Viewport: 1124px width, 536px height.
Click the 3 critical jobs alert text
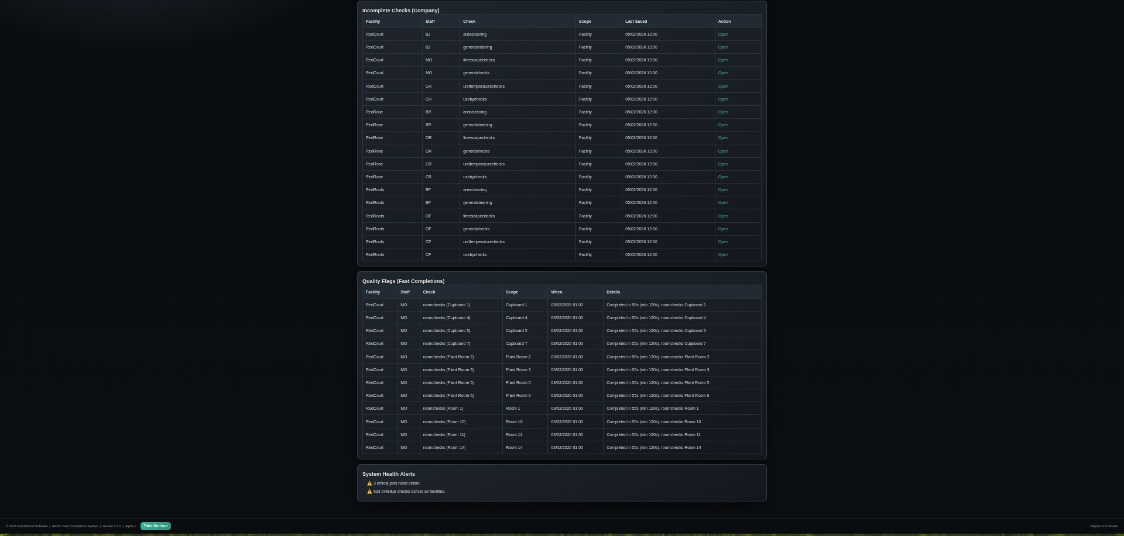click(x=397, y=483)
